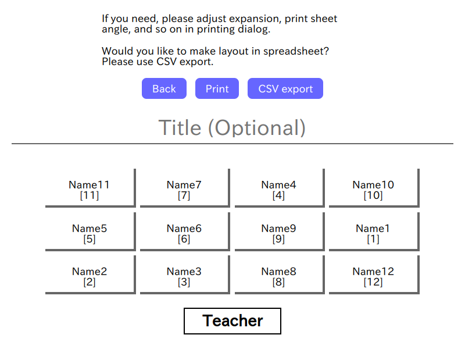465x349 pixels.
Task: Click the Print button
Action: point(217,88)
